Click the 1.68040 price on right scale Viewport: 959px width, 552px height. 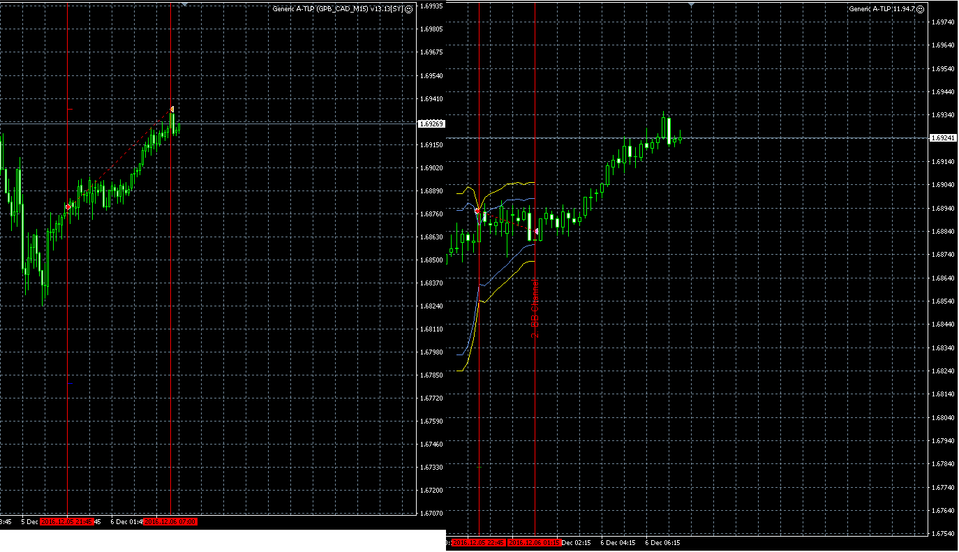click(x=943, y=417)
